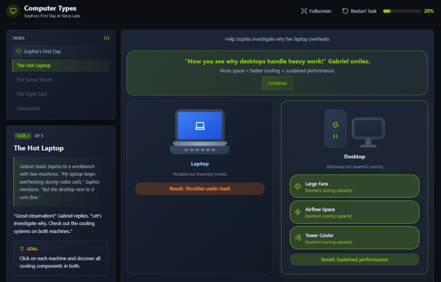Click the monitor logo icon beside Computer Types
The height and width of the screenshot is (282, 441).
tap(13, 11)
